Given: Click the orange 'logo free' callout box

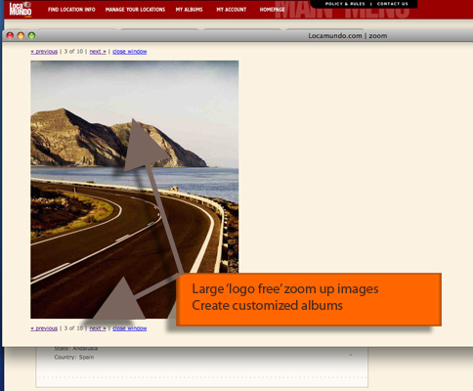Looking at the screenshot, I should [309, 299].
